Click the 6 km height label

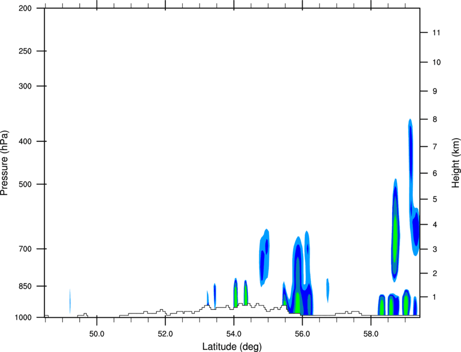point(434,173)
